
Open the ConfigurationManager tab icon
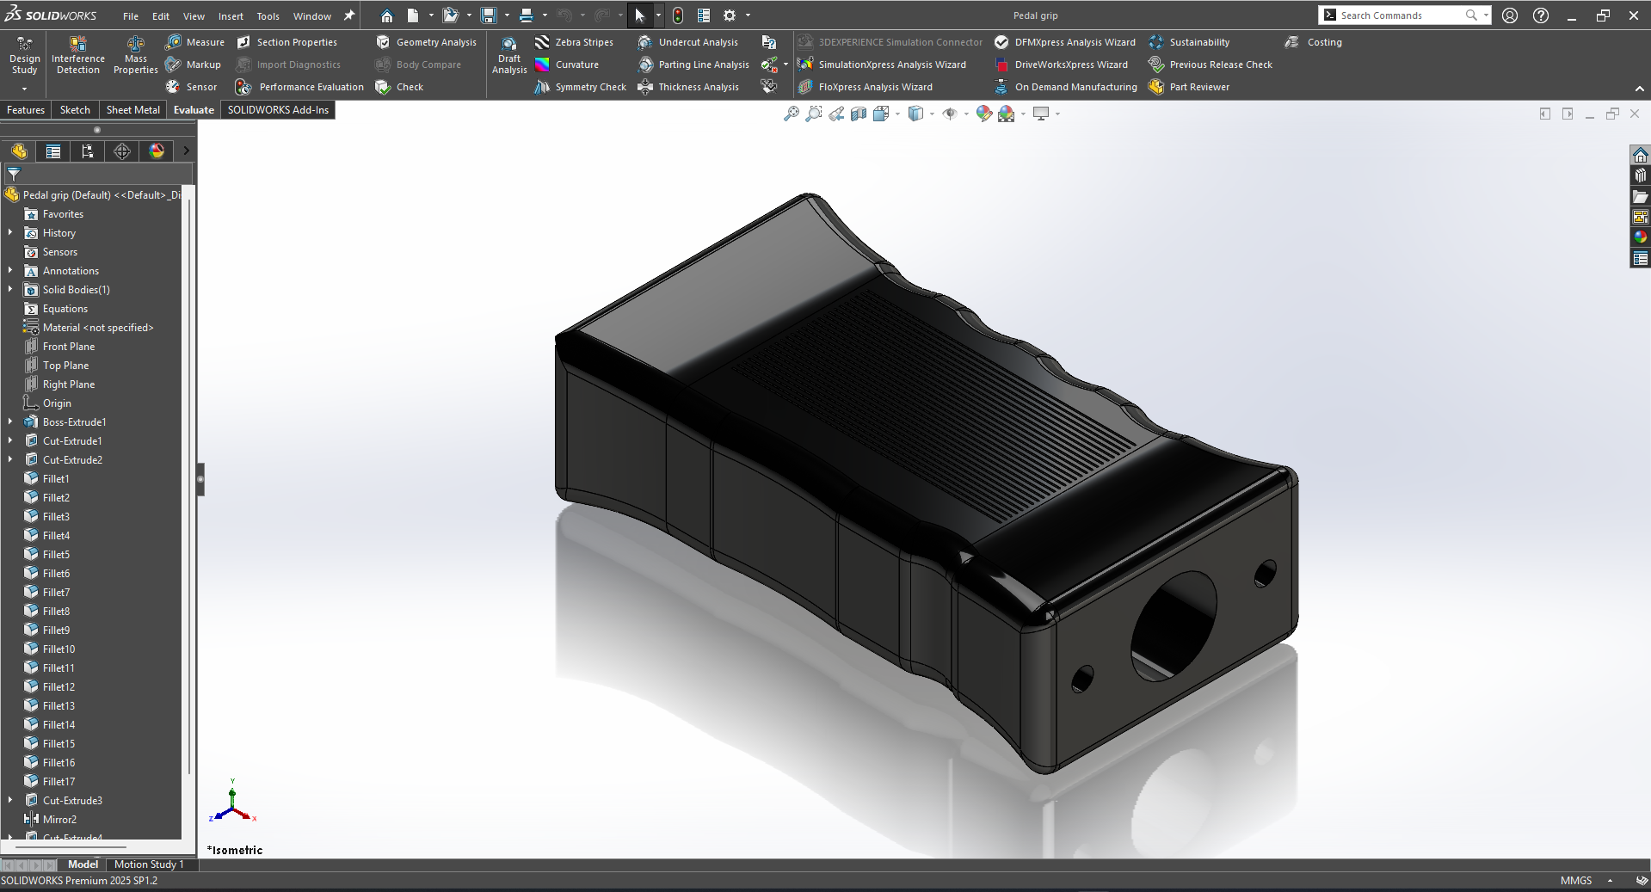tap(88, 151)
